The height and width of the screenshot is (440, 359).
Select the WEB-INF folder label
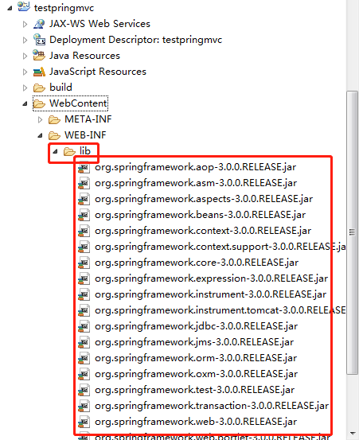click(x=86, y=135)
